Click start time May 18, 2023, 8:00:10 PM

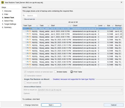pyautogui.click(x=61, y=62)
